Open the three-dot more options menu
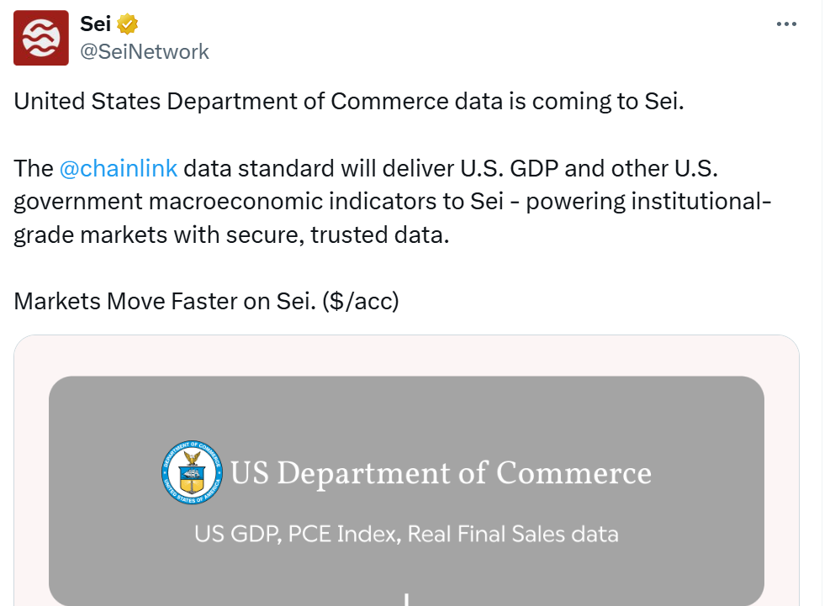Viewport: 830px width, 606px height. point(786,24)
